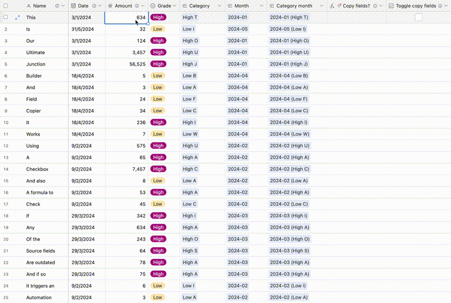Image resolution: width=451 pixels, height=303 pixels.
Task: Open the Category column dropdown arrow
Action: click(x=219, y=6)
